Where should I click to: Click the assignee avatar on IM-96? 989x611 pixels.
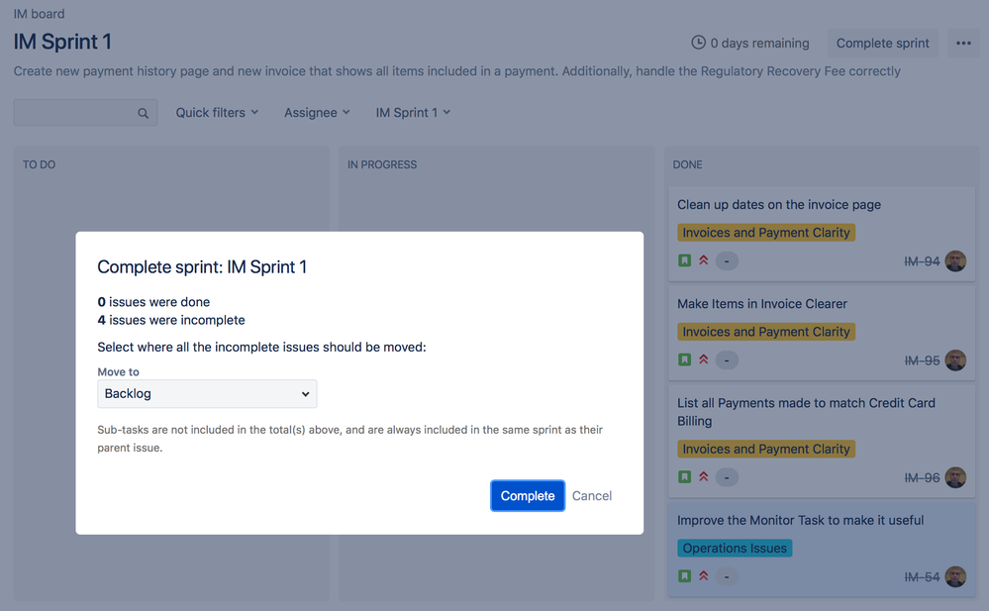click(955, 477)
